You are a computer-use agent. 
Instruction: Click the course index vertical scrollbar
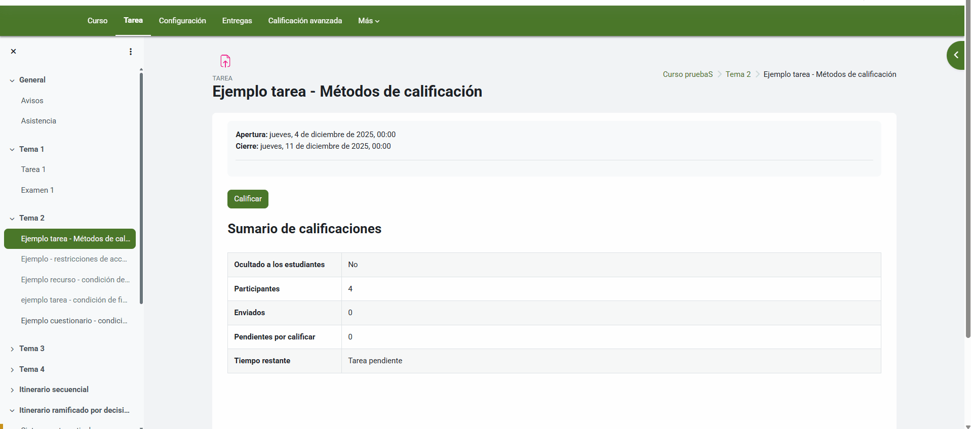tap(141, 188)
